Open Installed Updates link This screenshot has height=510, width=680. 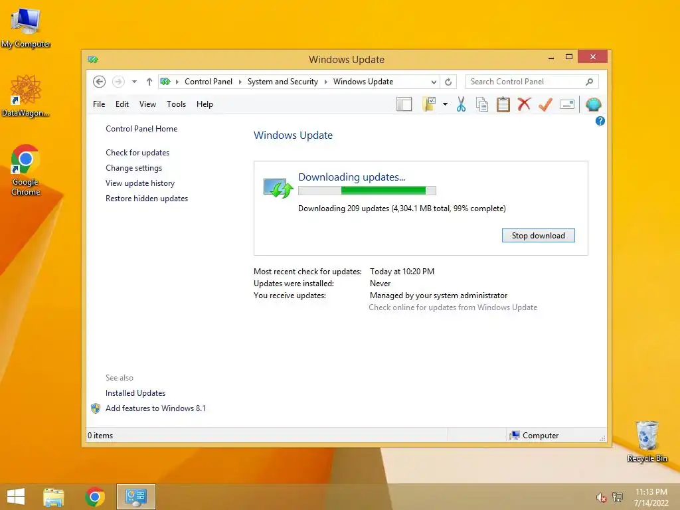pyautogui.click(x=135, y=393)
